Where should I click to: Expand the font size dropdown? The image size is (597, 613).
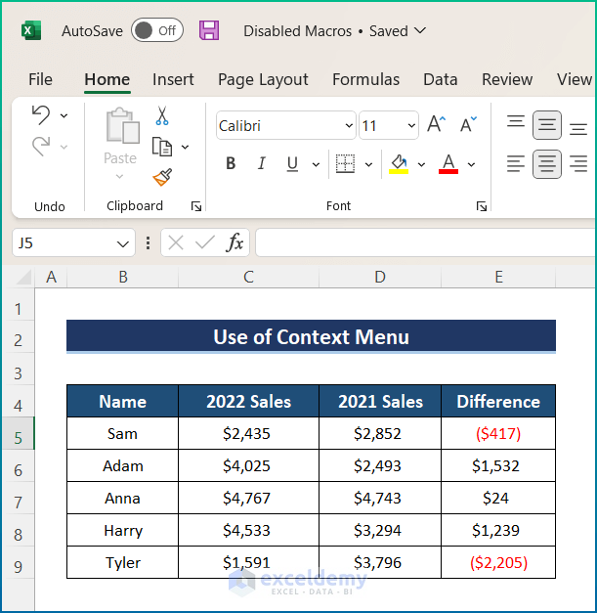(x=410, y=126)
